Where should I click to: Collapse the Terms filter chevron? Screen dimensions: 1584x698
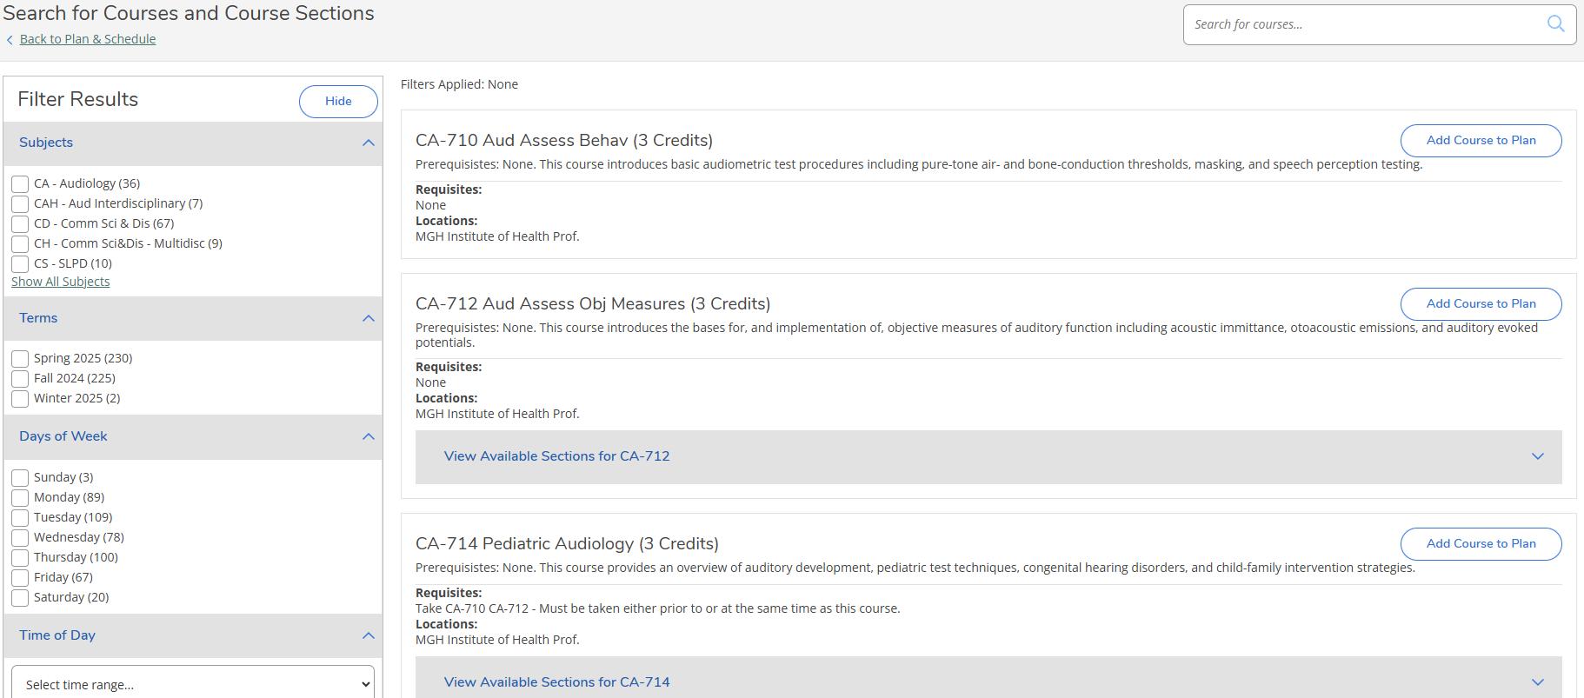(368, 318)
